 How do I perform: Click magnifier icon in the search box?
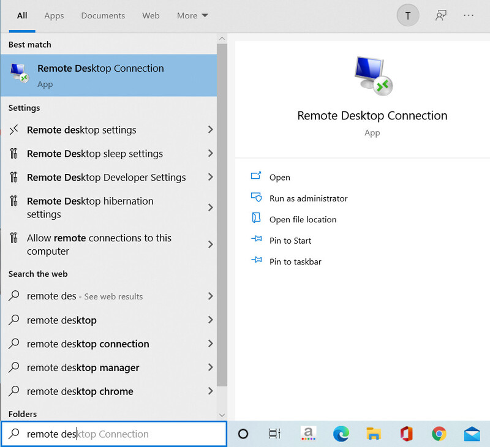14,434
